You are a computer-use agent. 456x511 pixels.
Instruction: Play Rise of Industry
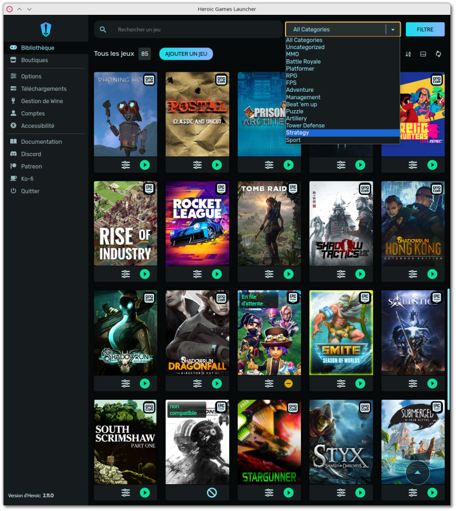(145, 274)
